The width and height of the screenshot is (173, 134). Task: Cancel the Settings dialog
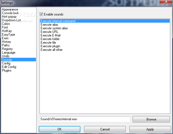(x=105, y=129)
